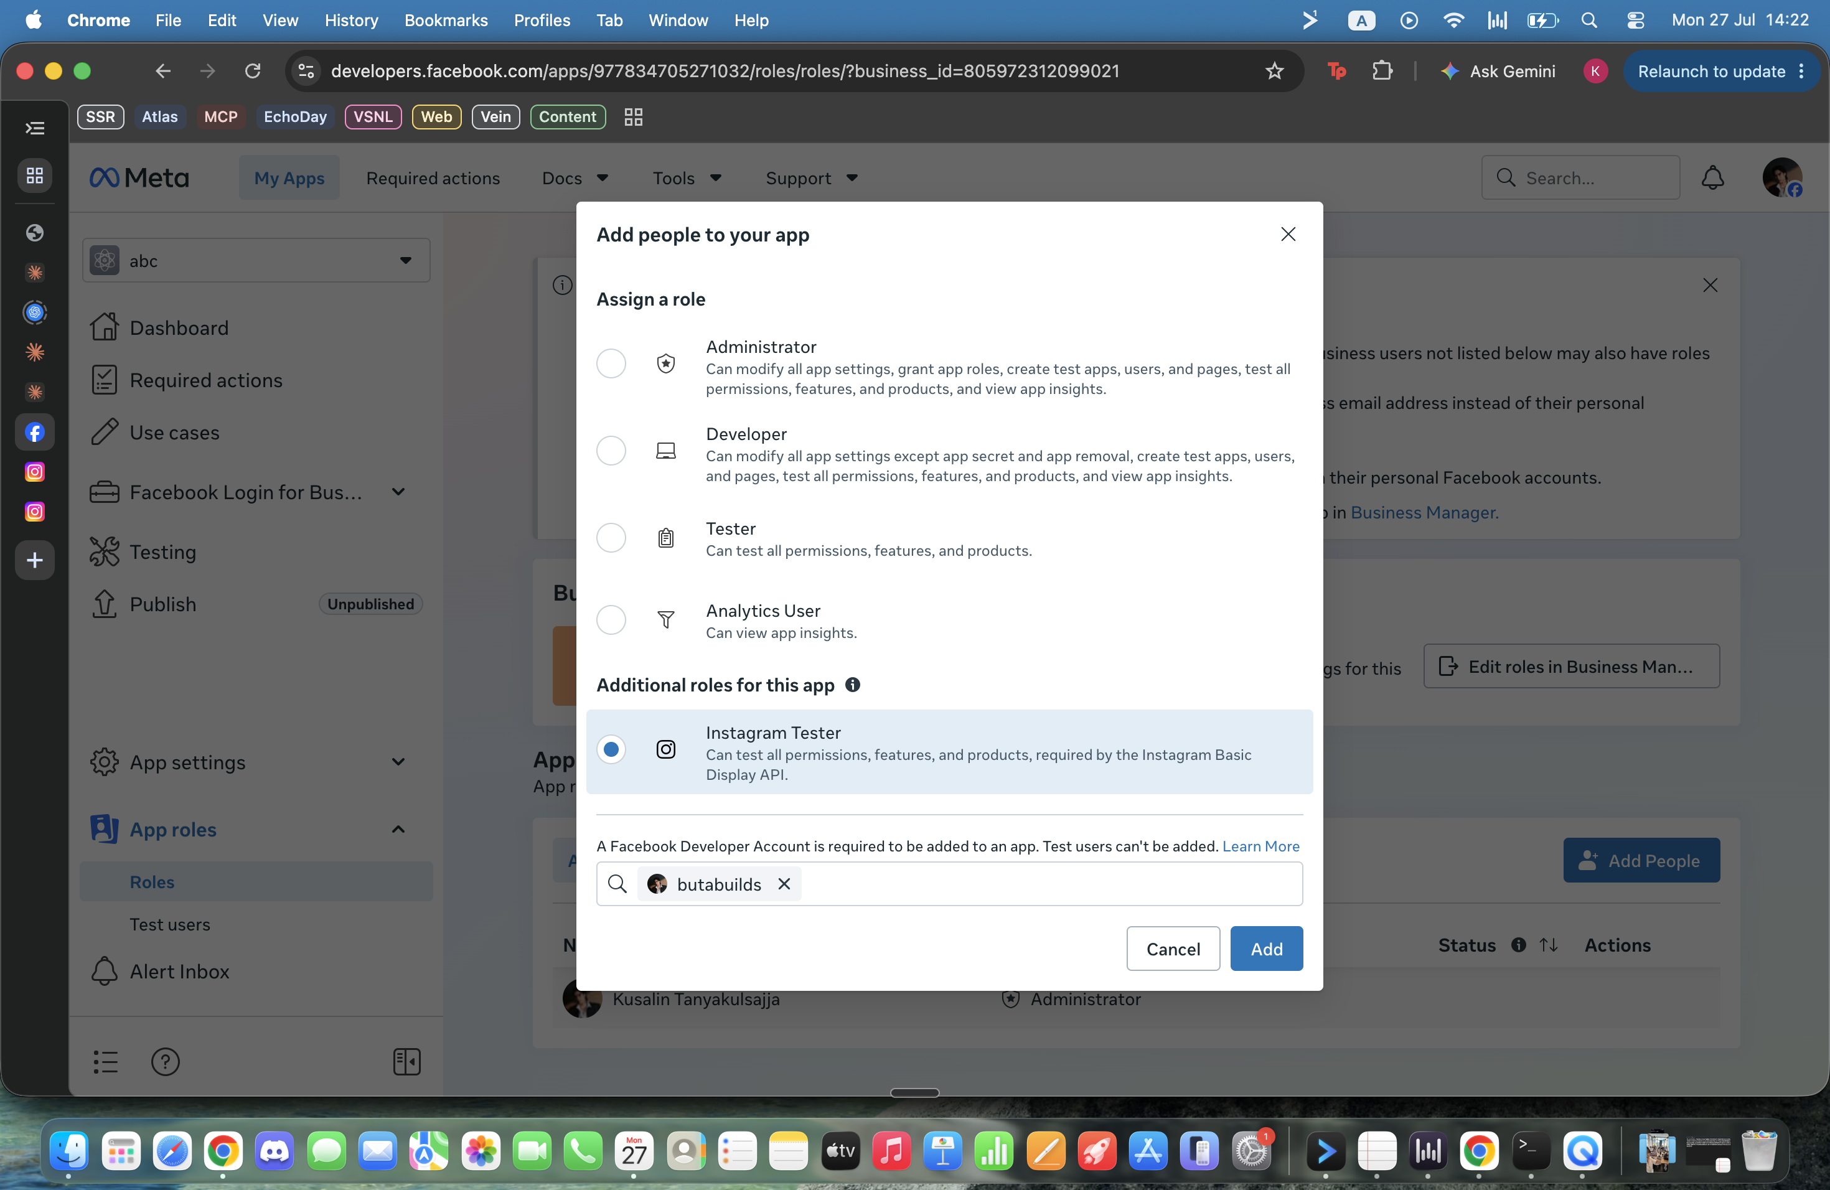Image resolution: width=1830 pixels, height=1190 pixels.
Task: Open the Business Manager link
Action: point(1424,512)
